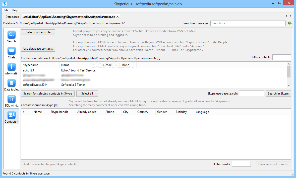Minimize the Skyperious window

[273, 3]
